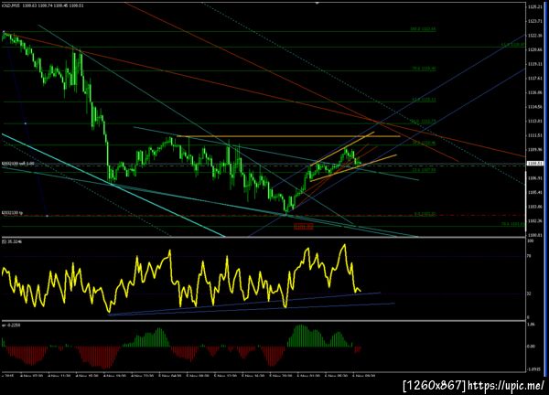Viewport: 549px width, 395px height.
Task: Click price scale value 1117.61
Action: (x=533, y=79)
